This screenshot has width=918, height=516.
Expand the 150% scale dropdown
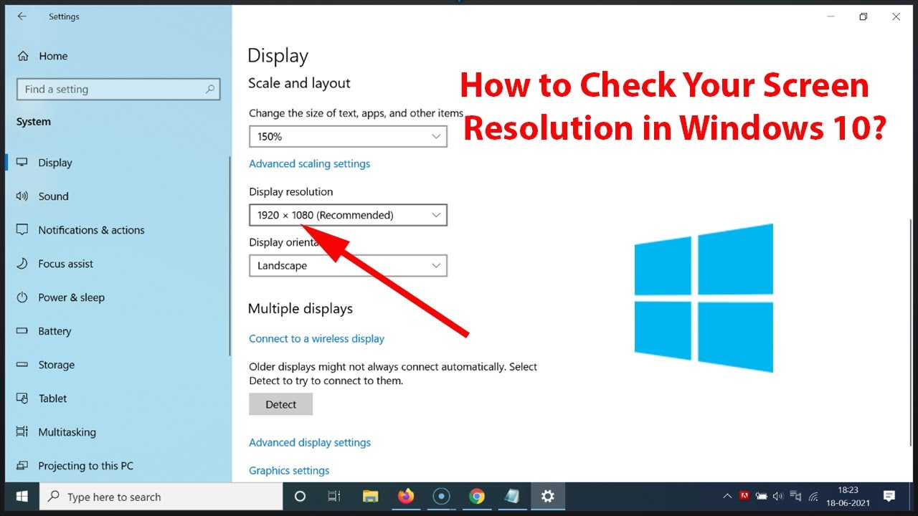(x=348, y=136)
